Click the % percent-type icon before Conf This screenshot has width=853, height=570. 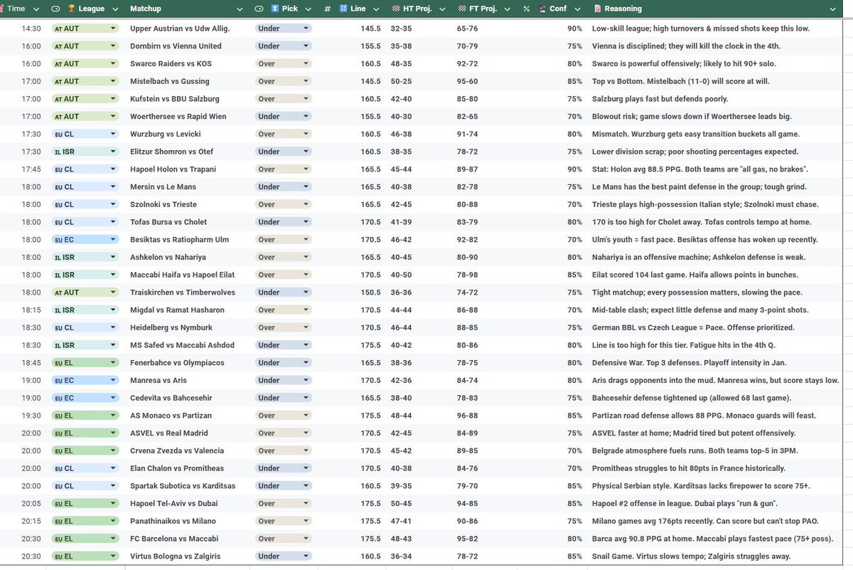[526, 9]
